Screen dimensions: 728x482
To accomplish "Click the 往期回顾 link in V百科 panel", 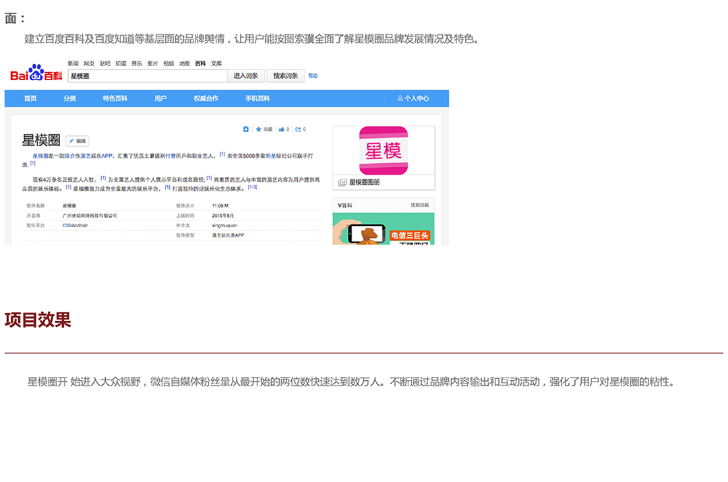I will (420, 205).
